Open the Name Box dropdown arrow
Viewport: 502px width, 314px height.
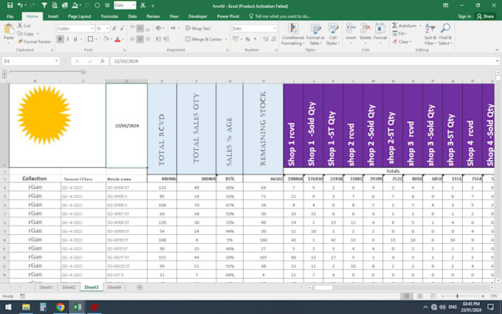coord(57,61)
